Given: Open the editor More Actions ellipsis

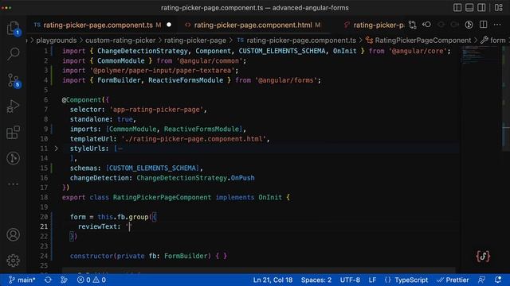Looking at the screenshot, I should [497, 25].
